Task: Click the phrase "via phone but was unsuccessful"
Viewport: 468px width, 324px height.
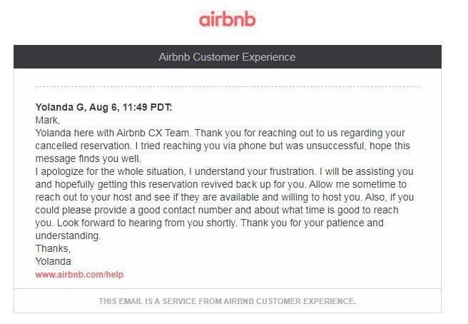Action: click(290, 146)
